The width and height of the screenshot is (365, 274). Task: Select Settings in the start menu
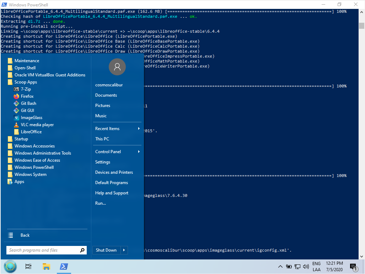coord(103,162)
